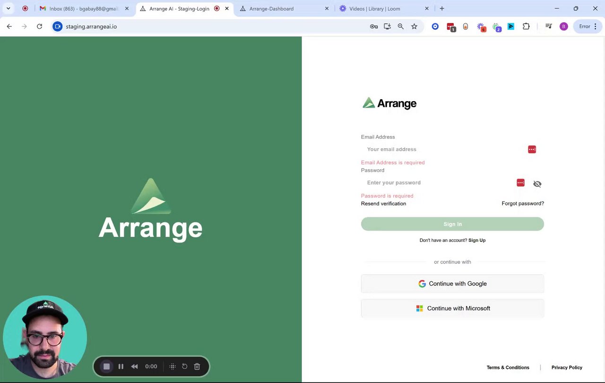Open the Extensions puzzle icon
Image resolution: width=605 pixels, height=383 pixels.
click(x=526, y=26)
